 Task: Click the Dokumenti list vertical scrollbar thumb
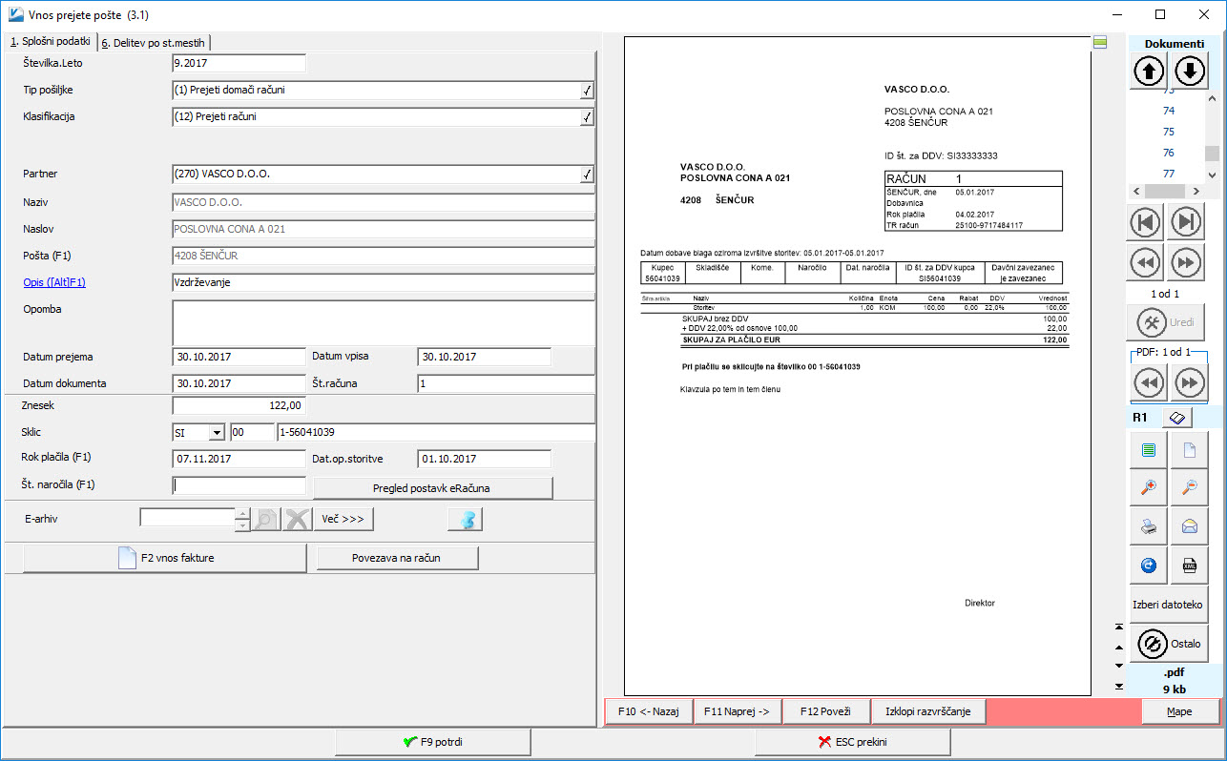(1212, 154)
